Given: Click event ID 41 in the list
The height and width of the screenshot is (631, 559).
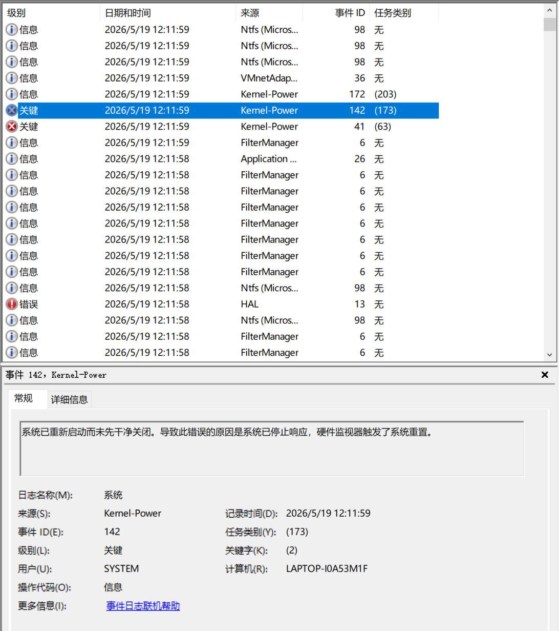Looking at the screenshot, I should coord(359,127).
